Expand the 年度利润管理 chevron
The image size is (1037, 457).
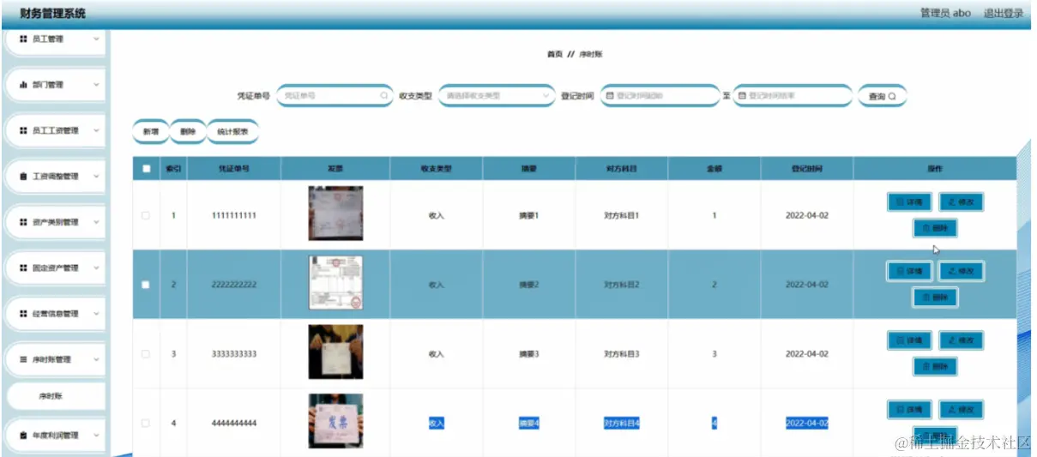tap(96, 436)
